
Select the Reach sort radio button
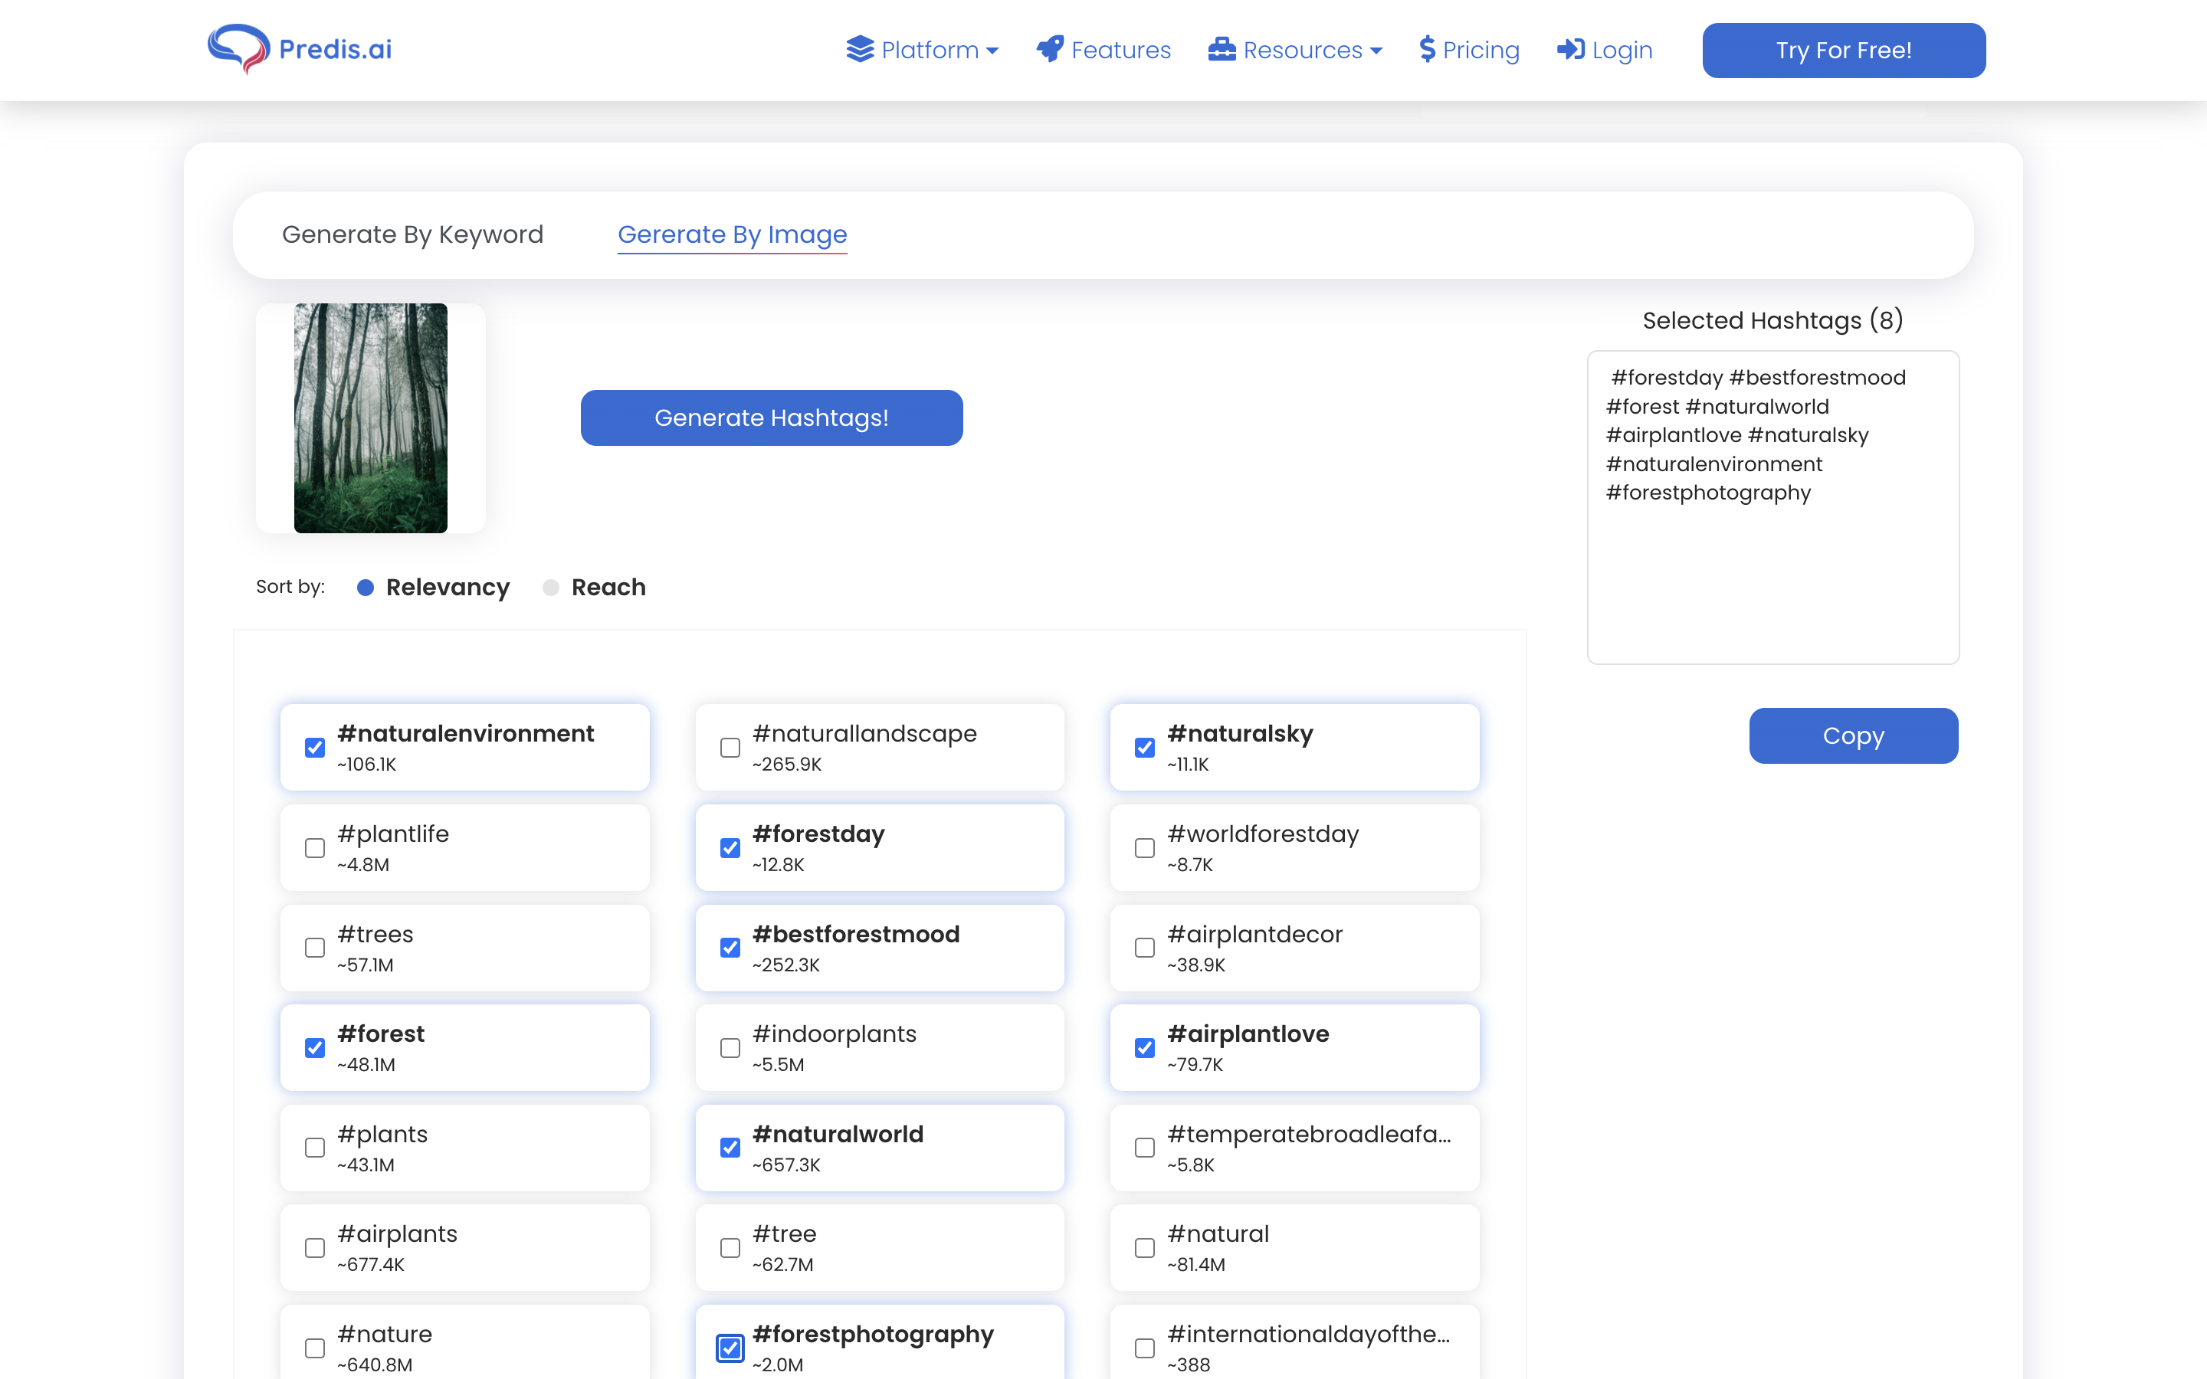tap(551, 588)
